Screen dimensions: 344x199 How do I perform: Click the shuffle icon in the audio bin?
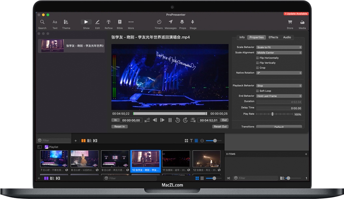228,178
